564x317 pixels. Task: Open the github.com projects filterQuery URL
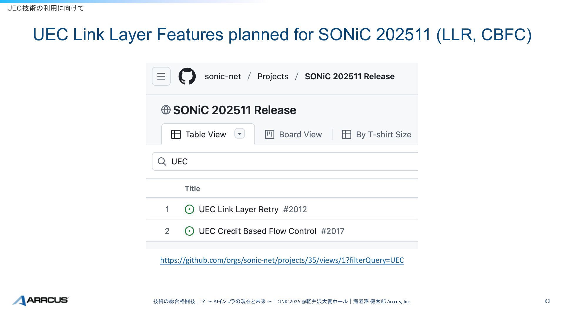[282, 260]
